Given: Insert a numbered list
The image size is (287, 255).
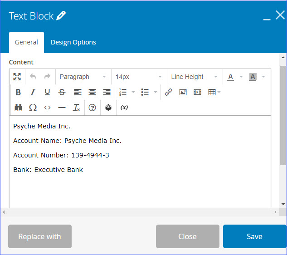Looking at the screenshot, I should click(123, 92).
